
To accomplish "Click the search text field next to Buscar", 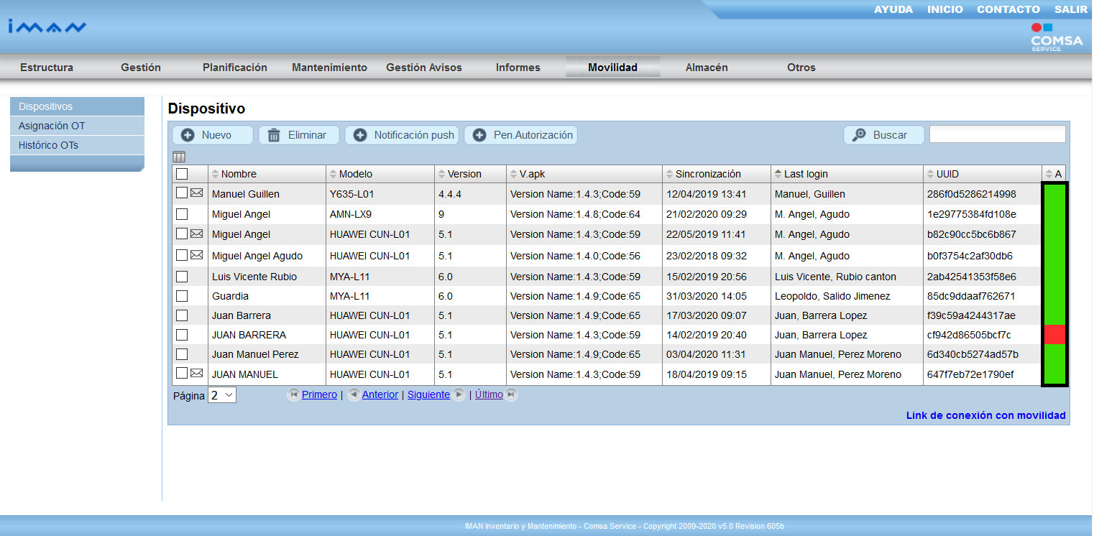I will (x=997, y=134).
